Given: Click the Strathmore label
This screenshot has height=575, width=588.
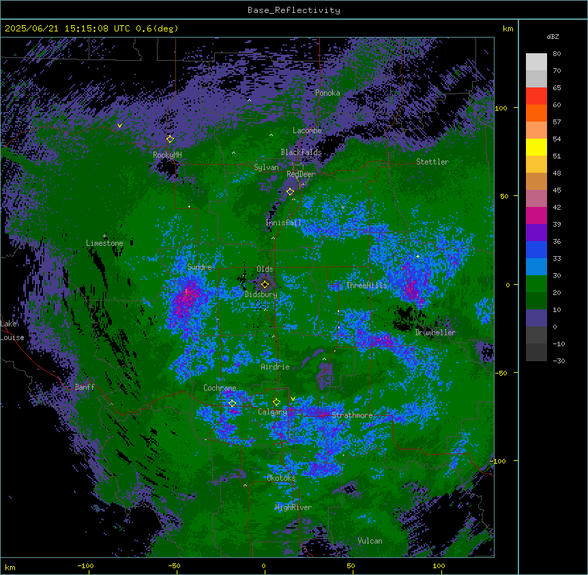Looking at the screenshot, I should (352, 415).
